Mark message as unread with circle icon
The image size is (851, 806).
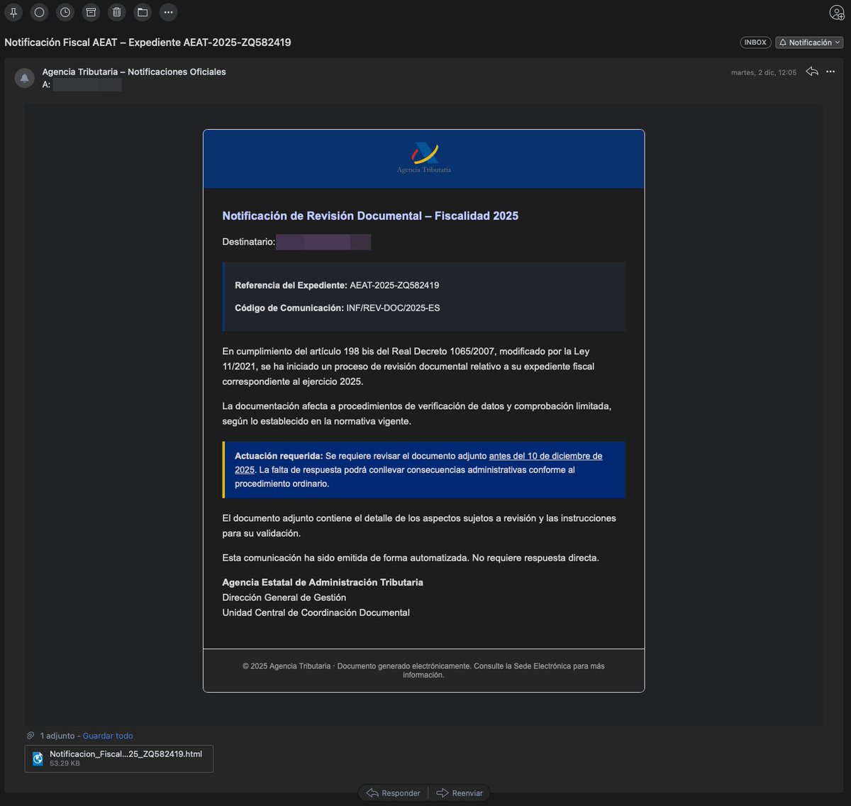tap(40, 12)
